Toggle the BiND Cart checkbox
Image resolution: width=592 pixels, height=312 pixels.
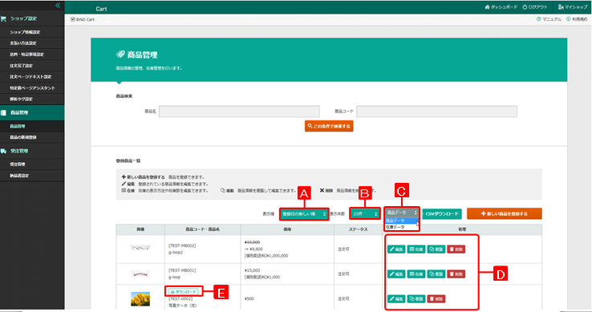point(73,19)
